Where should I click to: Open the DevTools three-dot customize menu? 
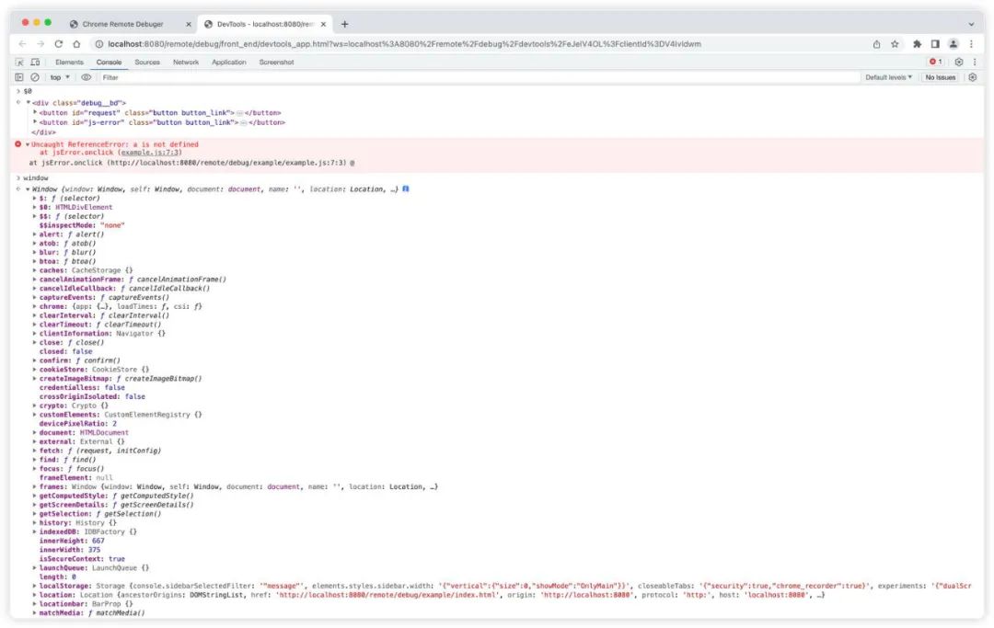click(x=976, y=62)
